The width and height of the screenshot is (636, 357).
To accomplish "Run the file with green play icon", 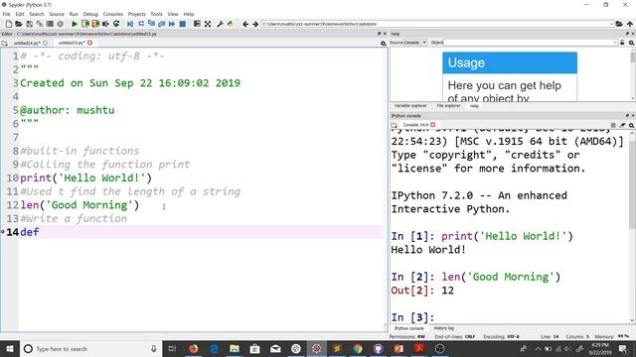I will [75, 24].
